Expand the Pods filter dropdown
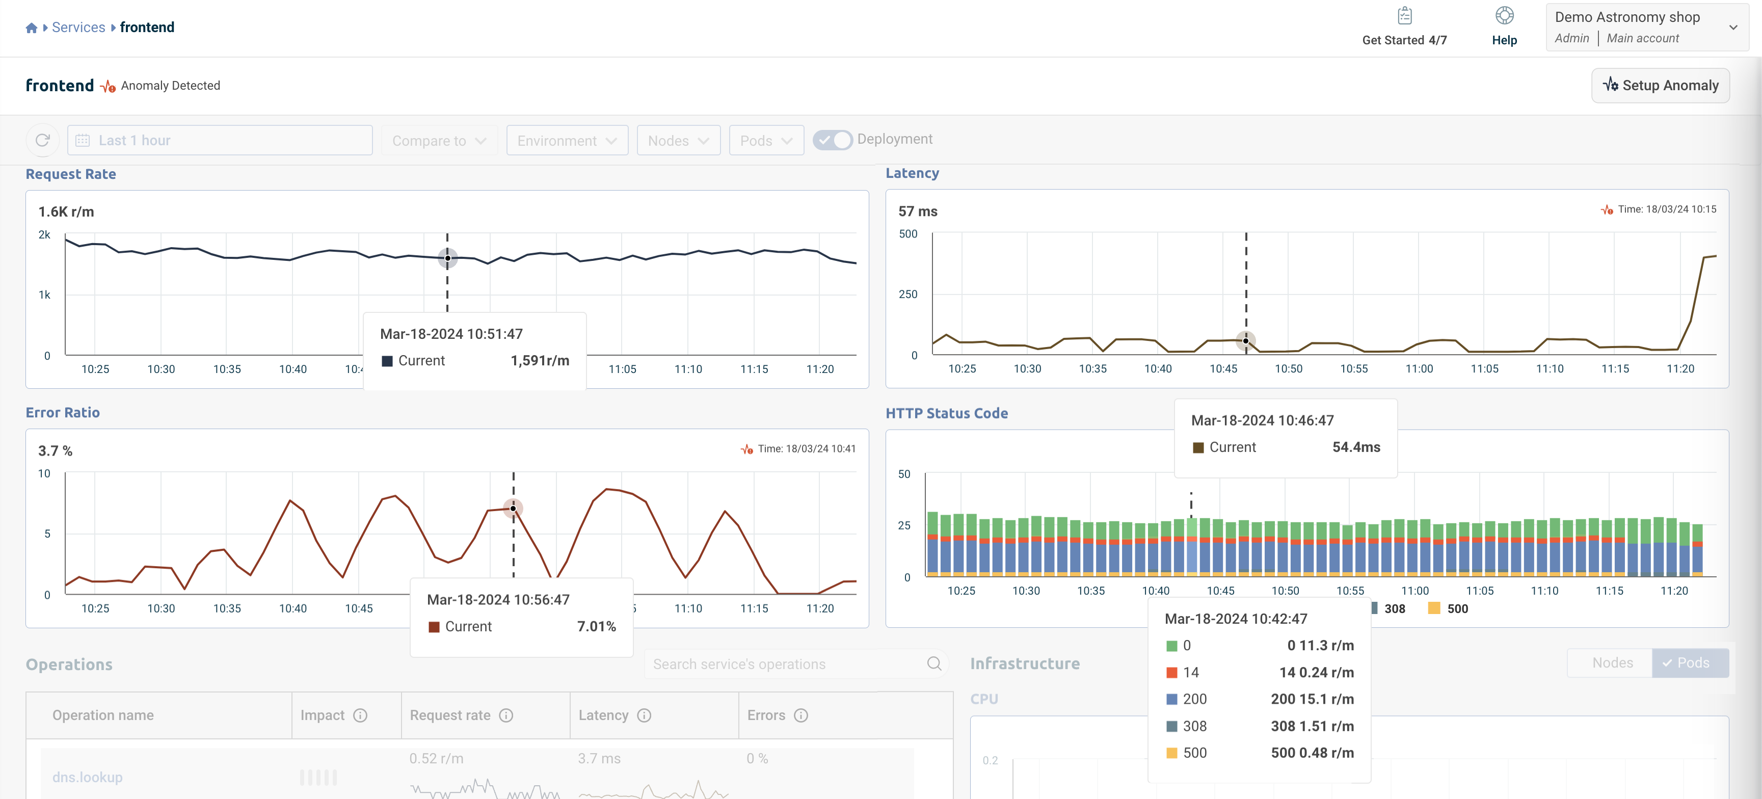 click(x=766, y=140)
